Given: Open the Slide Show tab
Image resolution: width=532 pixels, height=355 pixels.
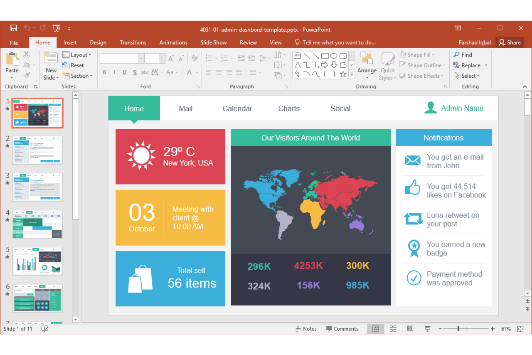Looking at the screenshot, I should (213, 42).
